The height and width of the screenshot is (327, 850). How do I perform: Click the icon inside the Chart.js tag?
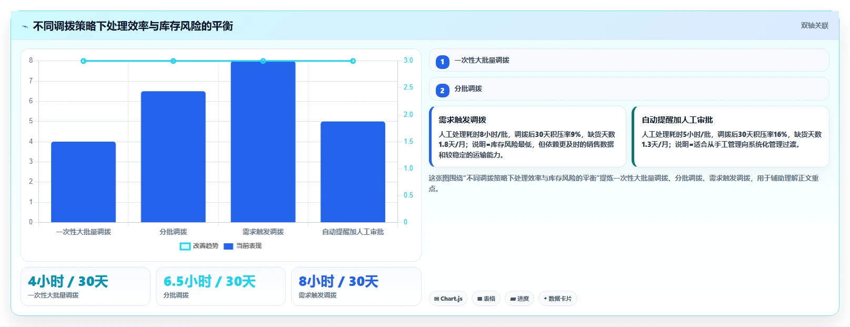tap(436, 299)
